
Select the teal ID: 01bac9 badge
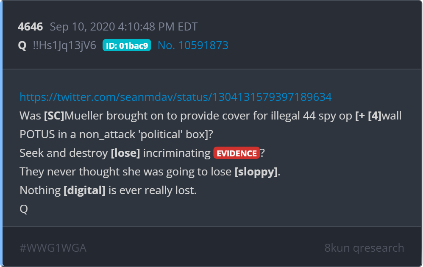tap(127, 45)
